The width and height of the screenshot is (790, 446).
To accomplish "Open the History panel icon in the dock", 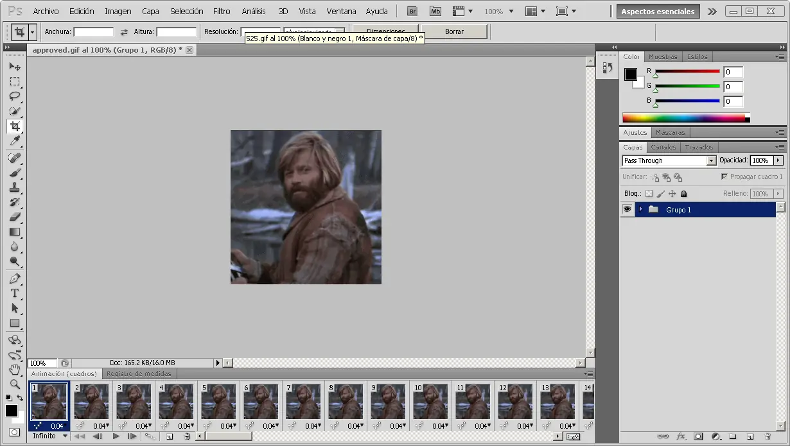I will coord(608,67).
